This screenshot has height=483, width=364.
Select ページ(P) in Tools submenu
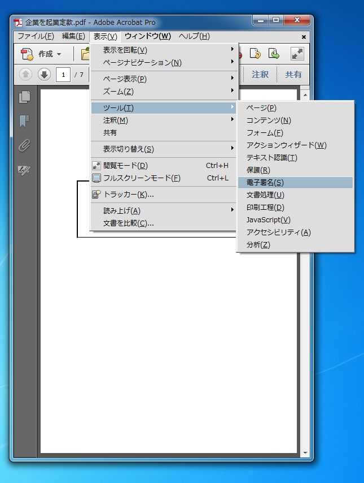tap(295, 108)
